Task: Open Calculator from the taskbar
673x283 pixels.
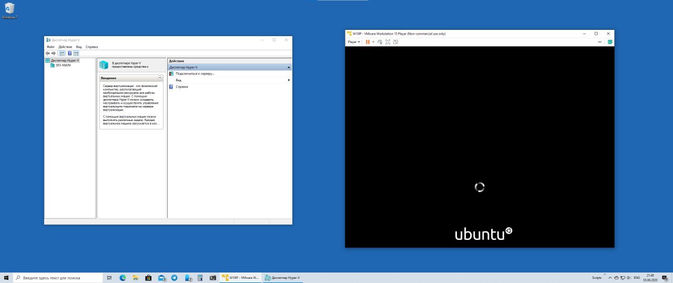Action: 200,277
